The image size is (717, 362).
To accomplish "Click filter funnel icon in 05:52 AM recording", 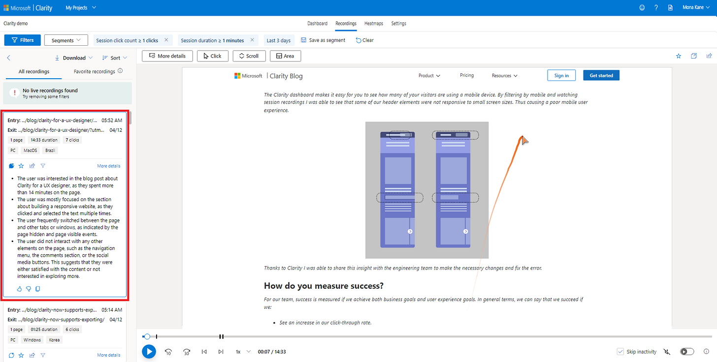I will coord(43,166).
